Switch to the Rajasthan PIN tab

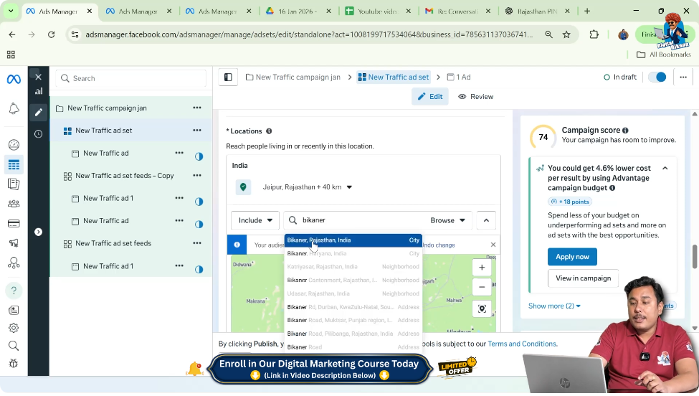[x=538, y=11]
